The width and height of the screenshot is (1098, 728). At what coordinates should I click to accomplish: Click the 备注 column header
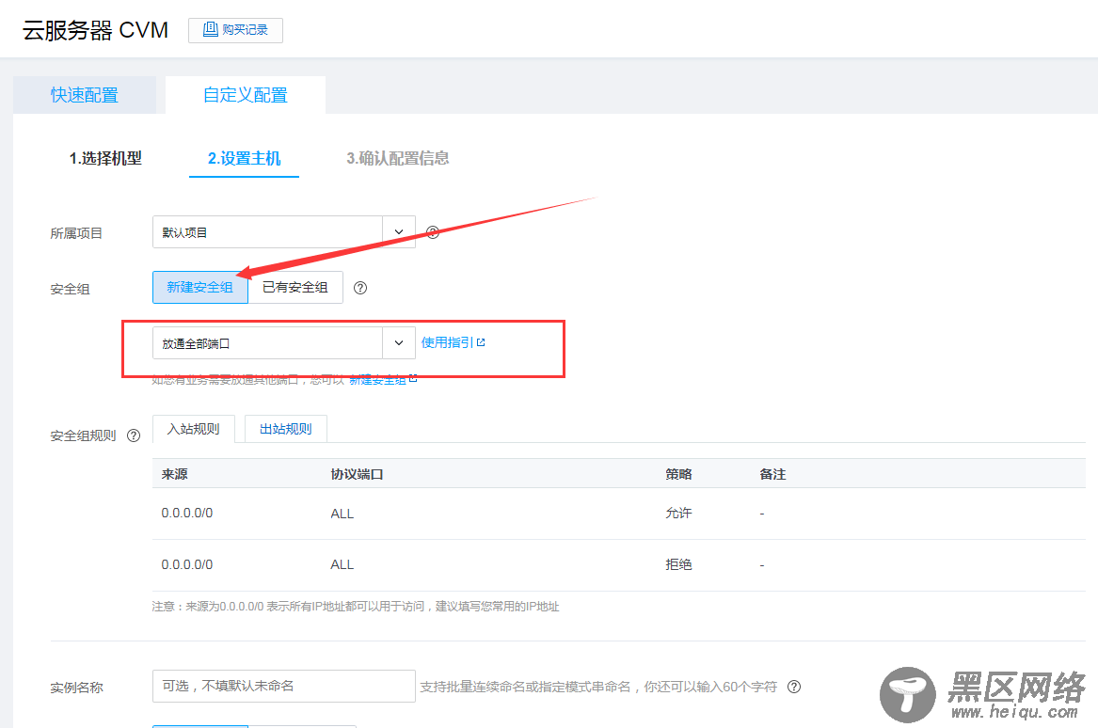tap(772, 474)
